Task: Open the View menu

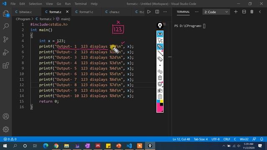Action: (x=49, y=4)
